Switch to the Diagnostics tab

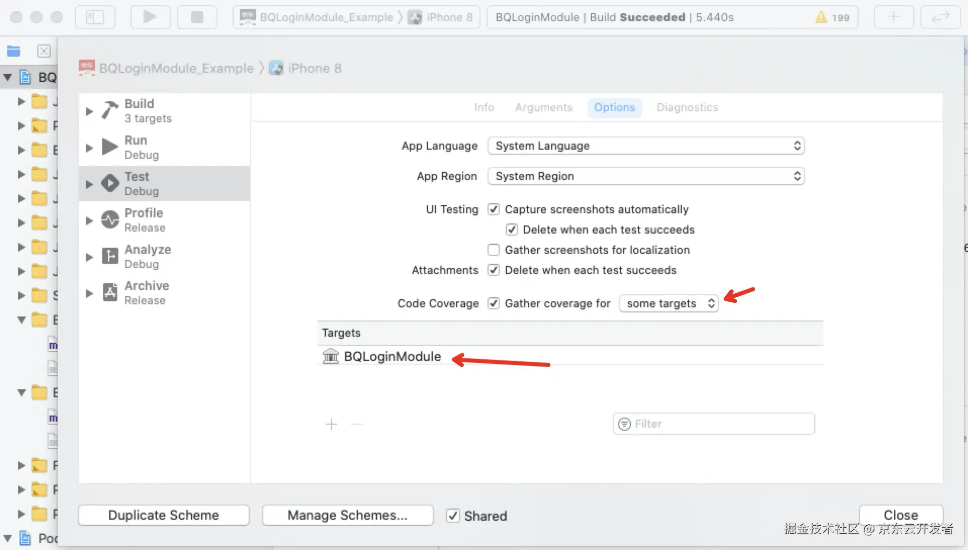(687, 107)
